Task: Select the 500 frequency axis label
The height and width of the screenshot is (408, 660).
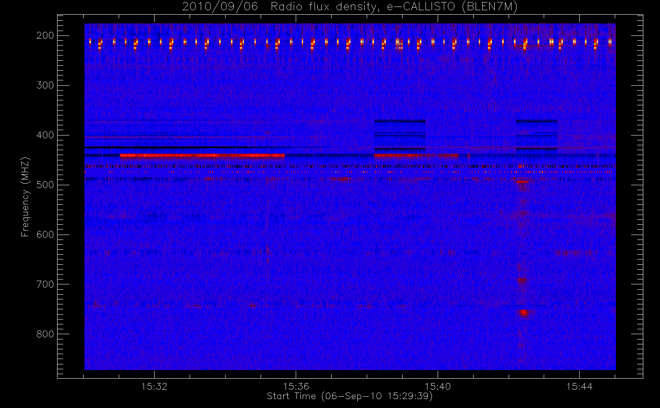Action: (45, 185)
